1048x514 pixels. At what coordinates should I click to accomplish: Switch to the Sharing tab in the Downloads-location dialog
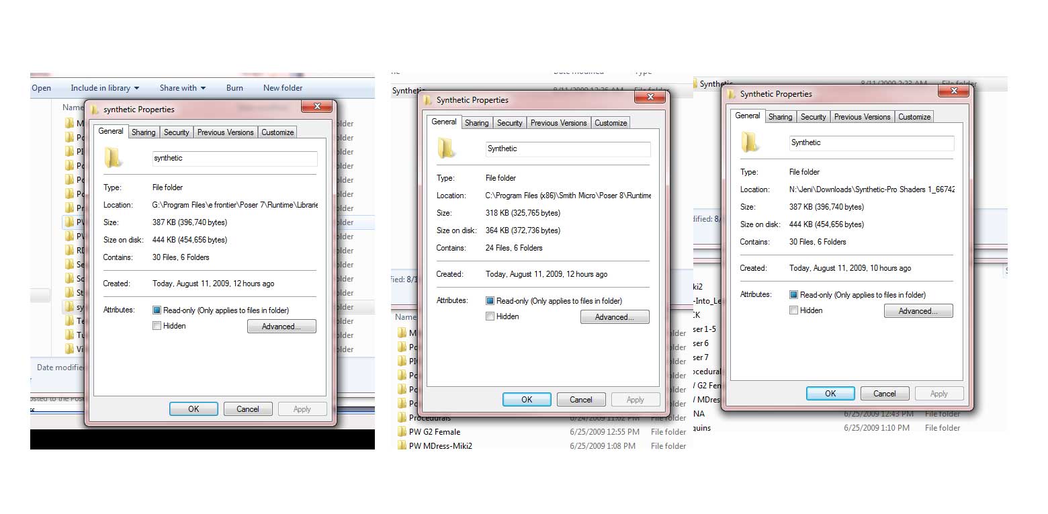(780, 117)
